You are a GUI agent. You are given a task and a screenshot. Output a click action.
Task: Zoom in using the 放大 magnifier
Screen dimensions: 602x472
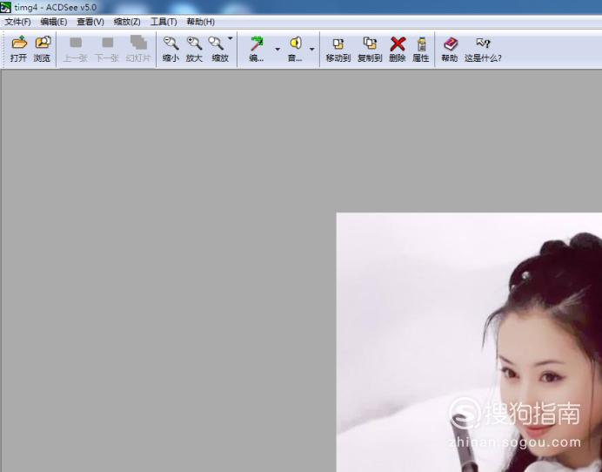(194, 49)
